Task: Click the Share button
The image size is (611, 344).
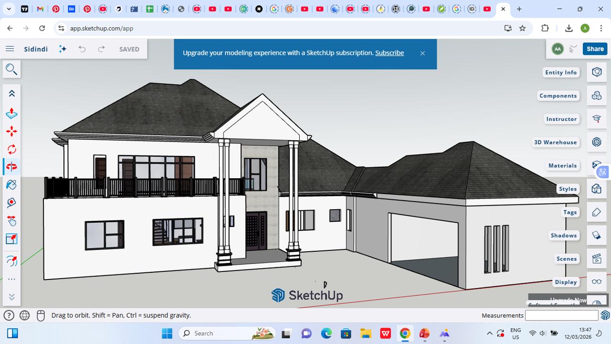Action: coord(595,49)
